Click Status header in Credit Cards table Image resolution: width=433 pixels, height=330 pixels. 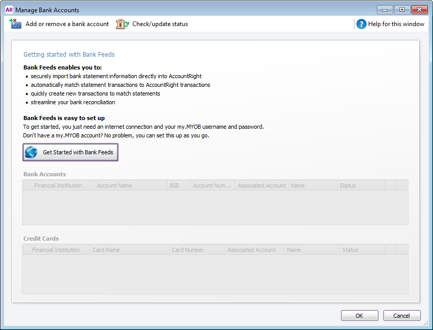350,250
